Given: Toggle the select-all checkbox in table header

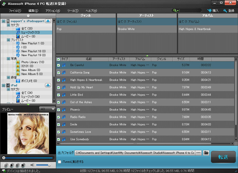Looking at the screenshot, I should (x=58, y=59).
